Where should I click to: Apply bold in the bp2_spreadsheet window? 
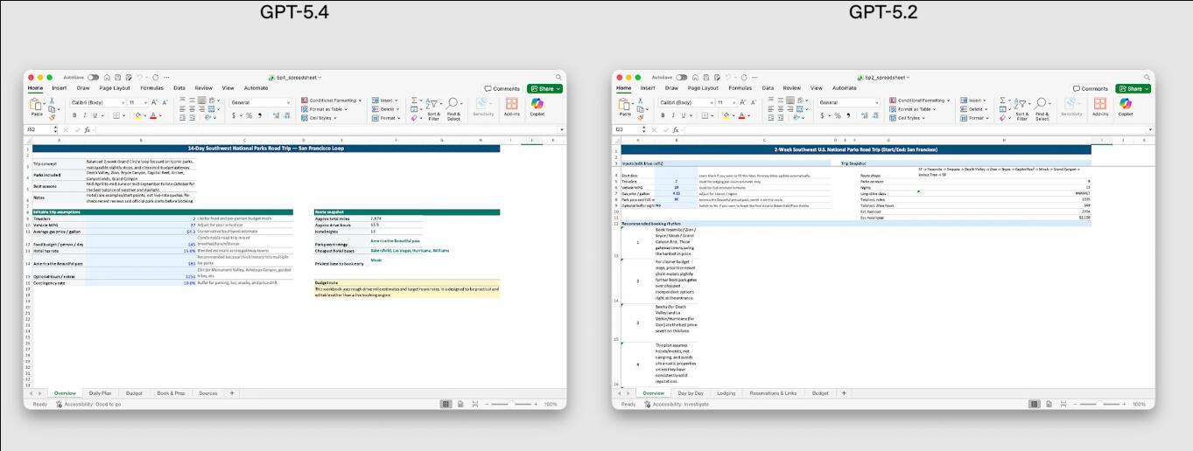663,115
